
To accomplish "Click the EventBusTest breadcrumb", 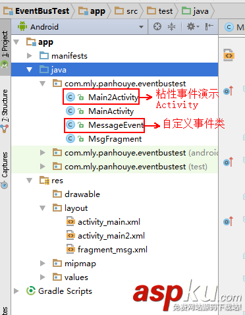I will (x=36, y=11).
